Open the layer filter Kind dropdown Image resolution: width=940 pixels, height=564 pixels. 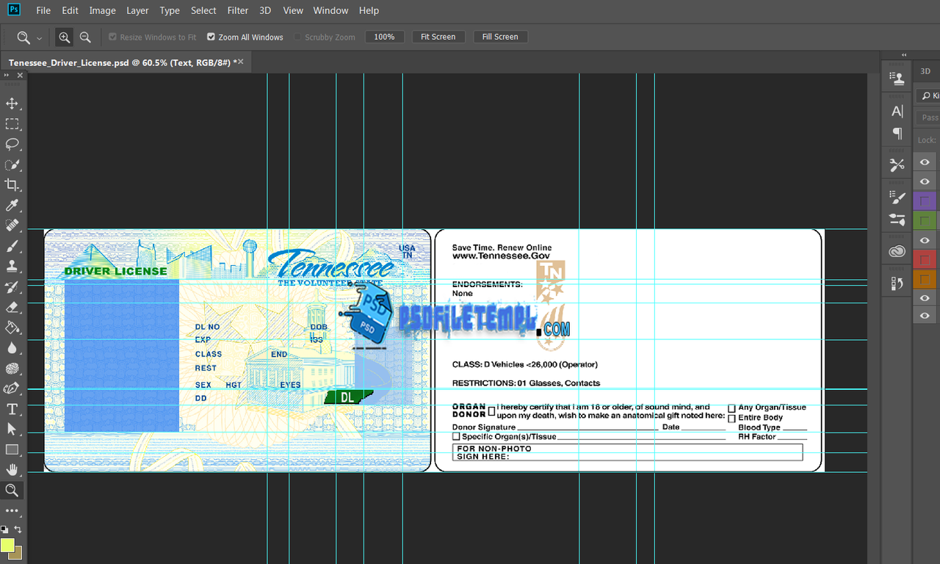(x=928, y=95)
